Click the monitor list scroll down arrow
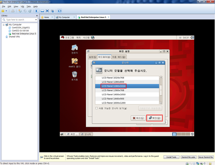Screen dimensions: 215x165 click(x=161, y=103)
